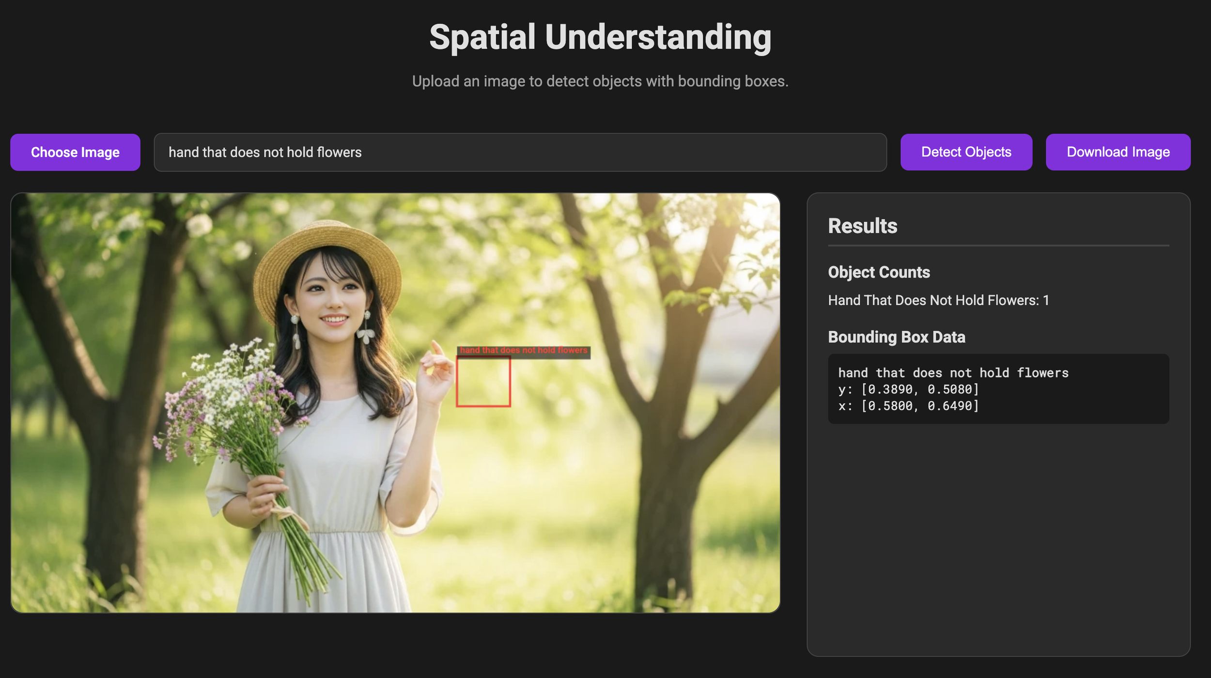Click the y coordinate range line
Image resolution: width=1211 pixels, height=678 pixels.
pos(908,389)
